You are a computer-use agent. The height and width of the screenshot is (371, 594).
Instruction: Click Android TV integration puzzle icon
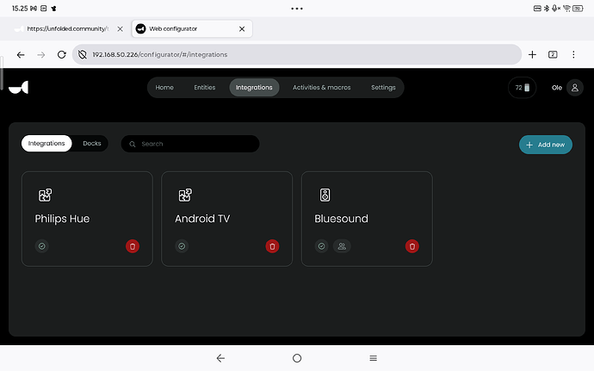tap(185, 195)
